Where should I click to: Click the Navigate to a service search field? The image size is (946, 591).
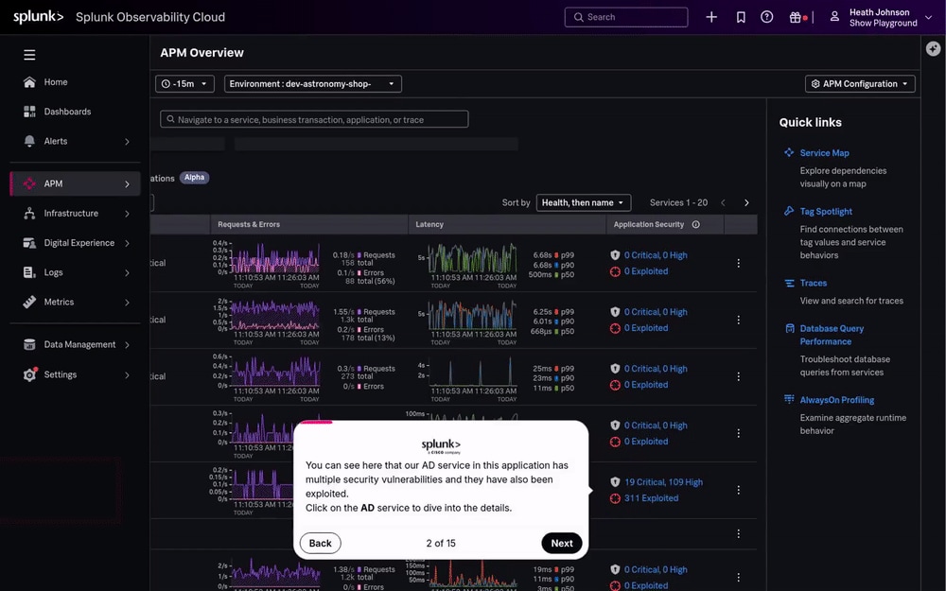(x=314, y=119)
